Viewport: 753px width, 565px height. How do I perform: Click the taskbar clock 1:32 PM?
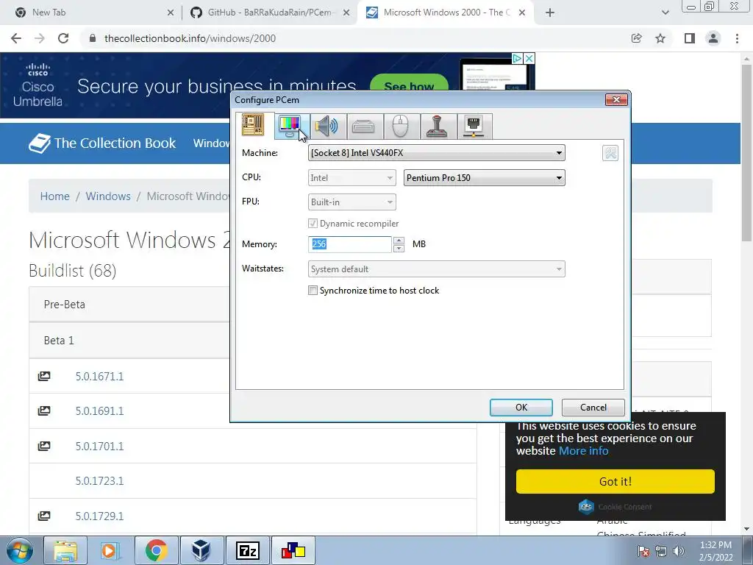[x=715, y=551]
